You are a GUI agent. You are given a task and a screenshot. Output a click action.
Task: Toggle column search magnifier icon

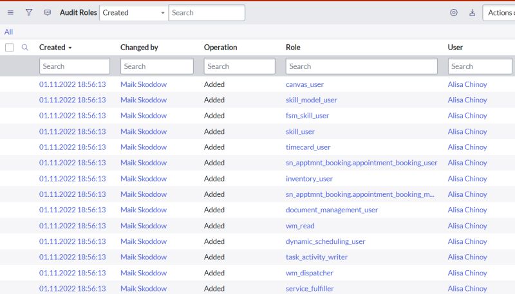pos(25,48)
